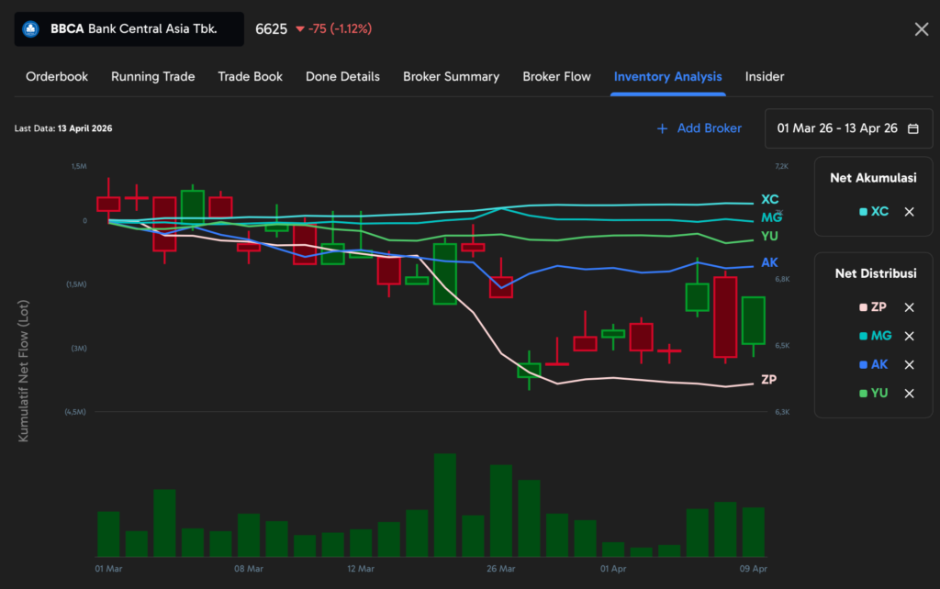Click the 6,5K price axis label
Image resolution: width=940 pixels, height=589 pixels.
click(x=782, y=345)
